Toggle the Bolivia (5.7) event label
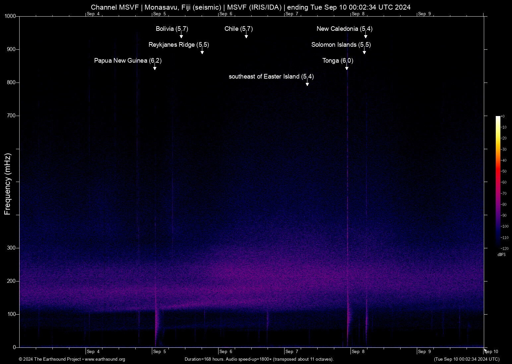The image size is (512, 364). (x=172, y=29)
